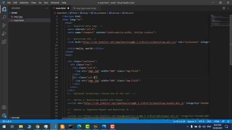Image resolution: width=232 pixels, height=130 pixels.
Task: Launch Google Chrome from taskbar
Action: (x=37, y=127)
